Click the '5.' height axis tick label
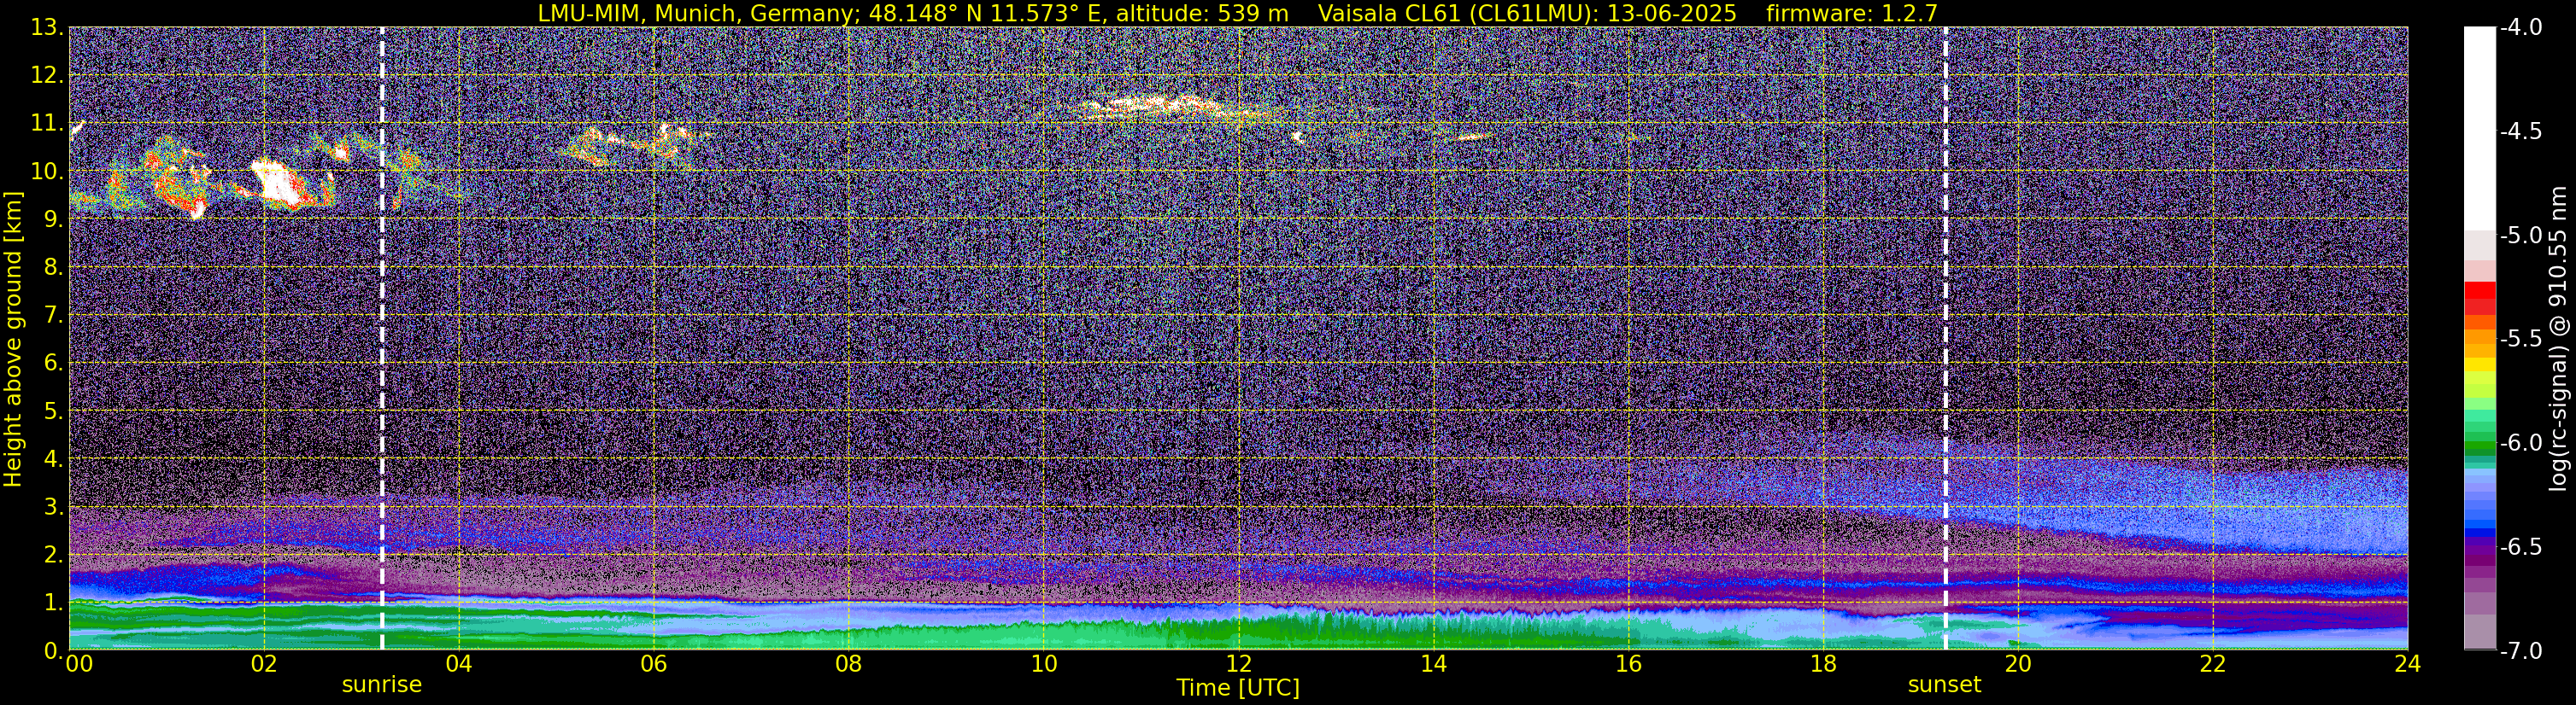The image size is (2576, 705). (53, 411)
